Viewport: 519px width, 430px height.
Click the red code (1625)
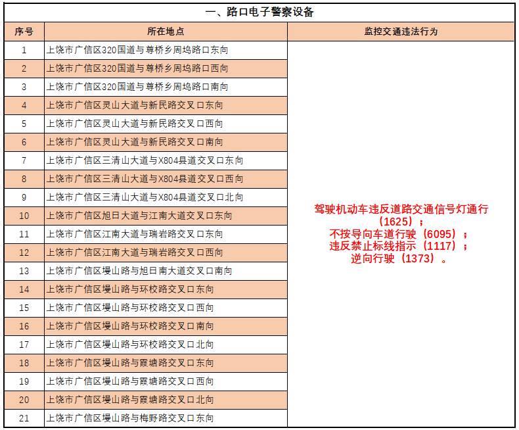[x=396, y=222]
